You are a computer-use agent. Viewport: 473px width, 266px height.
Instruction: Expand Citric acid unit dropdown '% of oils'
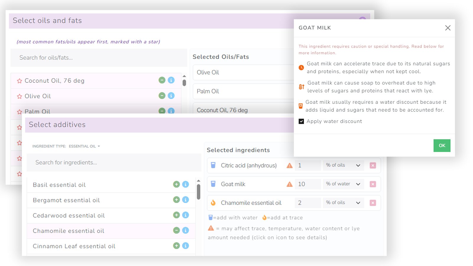click(343, 165)
